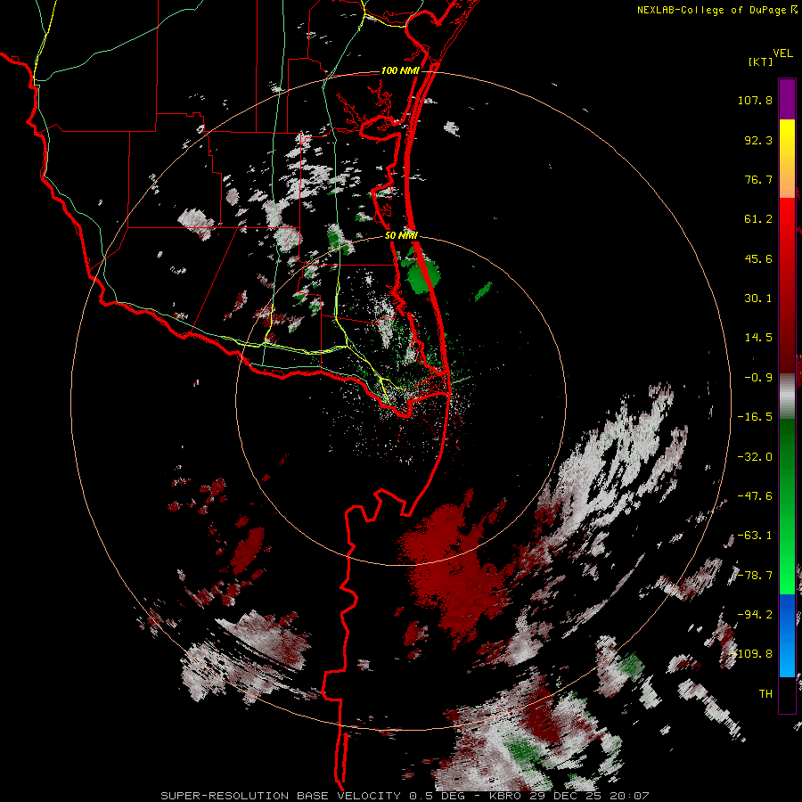Click the Super-Resolution Base Velocity caption
This screenshot has width=802, height=802.
(405, 796)
